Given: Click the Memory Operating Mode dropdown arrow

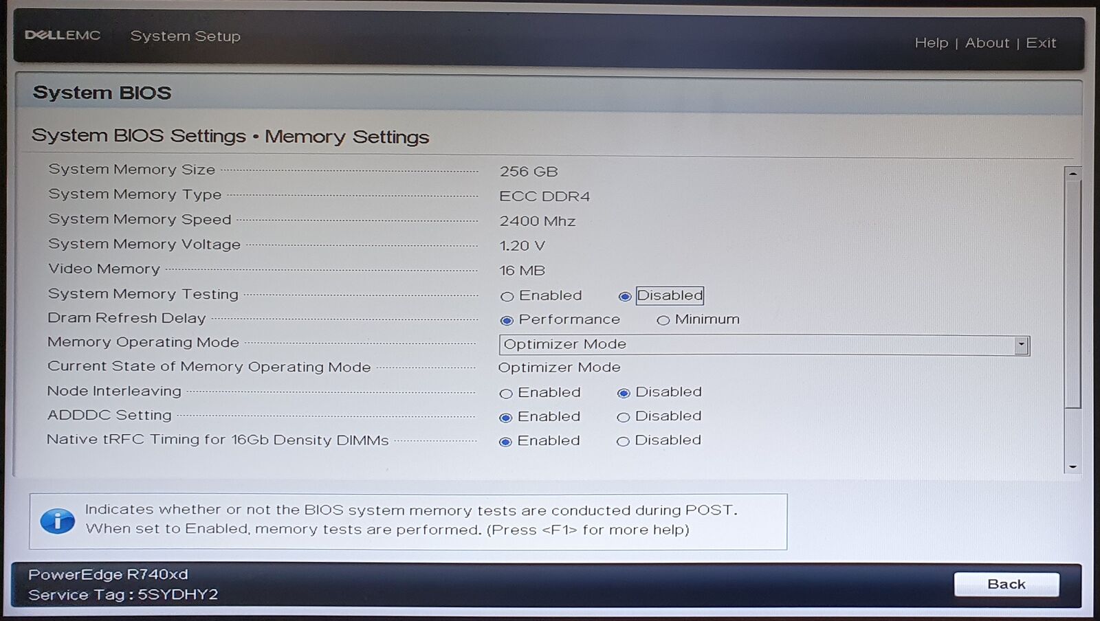Looking at the screenshot, I should pyautogui.click(x=1022, y=345).
